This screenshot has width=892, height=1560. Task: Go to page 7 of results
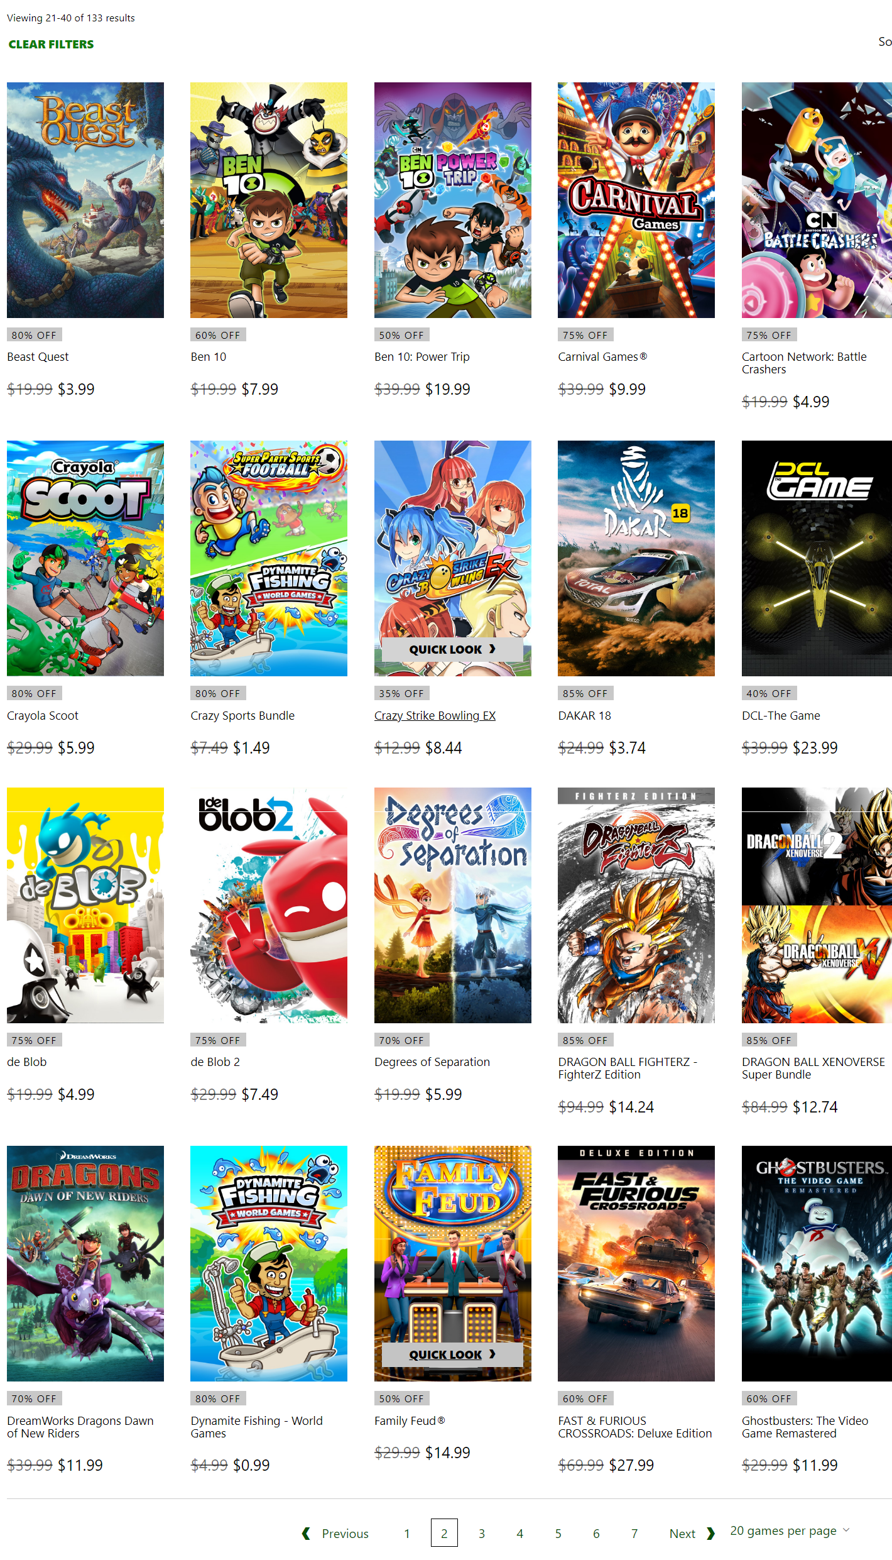tap(634, 1534)
